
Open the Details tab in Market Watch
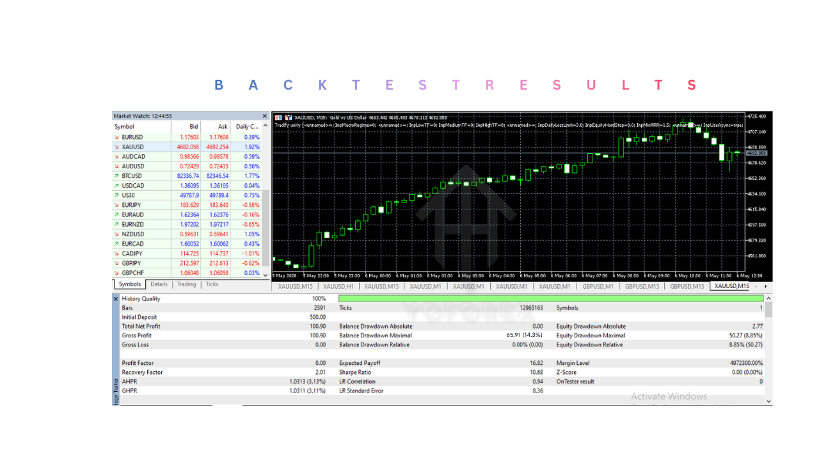point(159,284)
